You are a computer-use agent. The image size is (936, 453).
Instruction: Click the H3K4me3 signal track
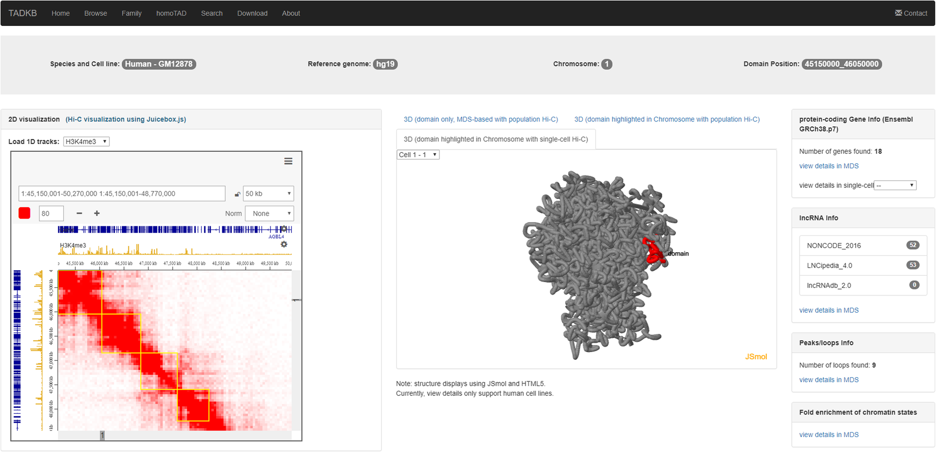(x=175, y=249)
